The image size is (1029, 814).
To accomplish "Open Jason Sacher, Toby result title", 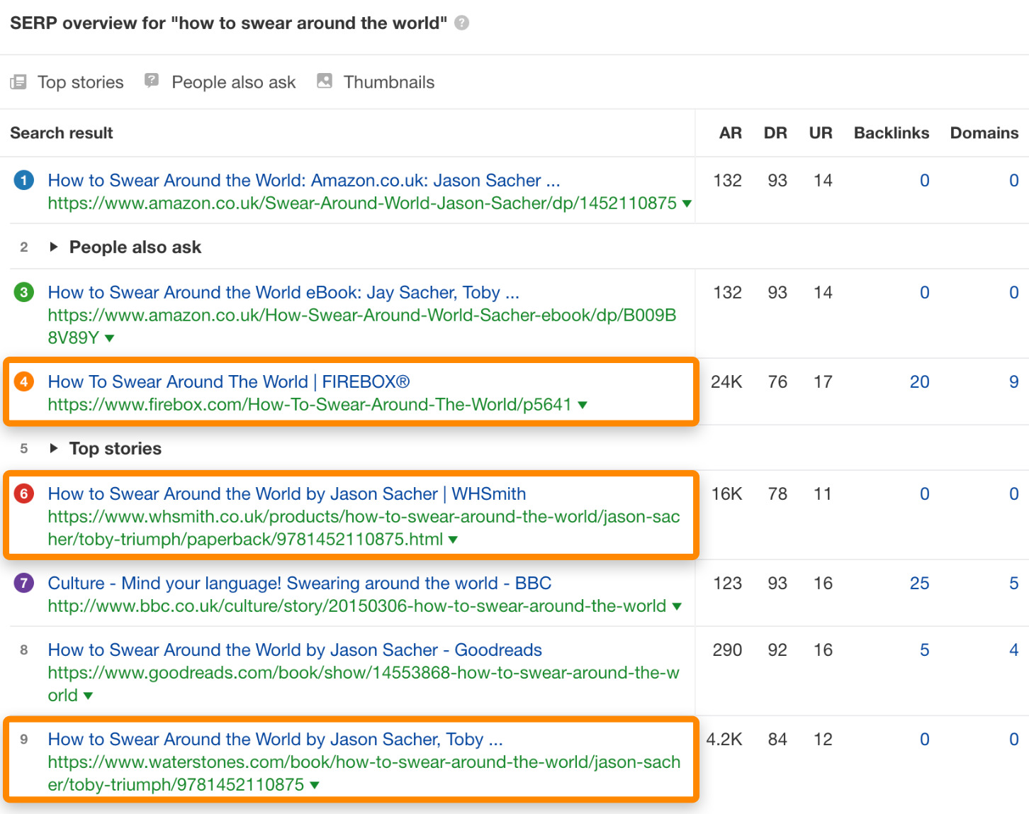I will [276, 739].
